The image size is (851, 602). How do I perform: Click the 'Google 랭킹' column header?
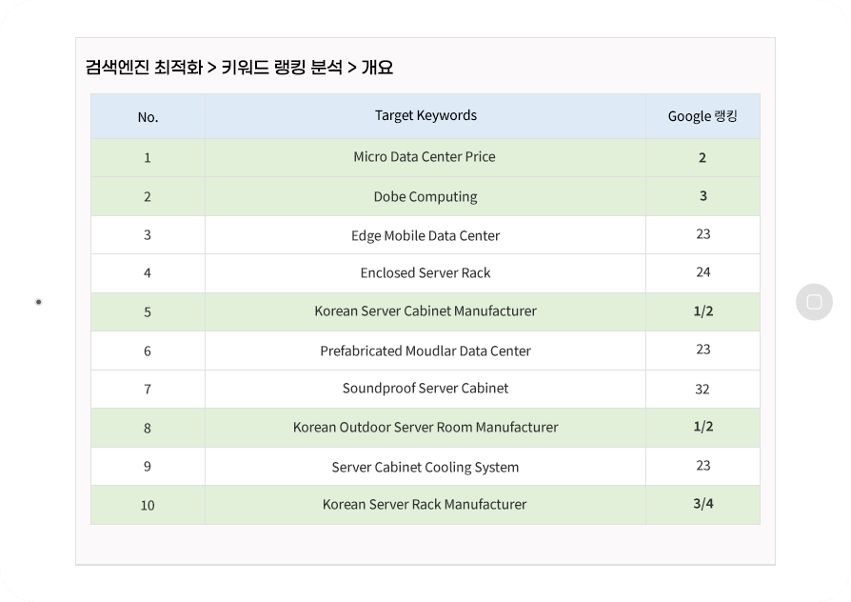point(703,116)
